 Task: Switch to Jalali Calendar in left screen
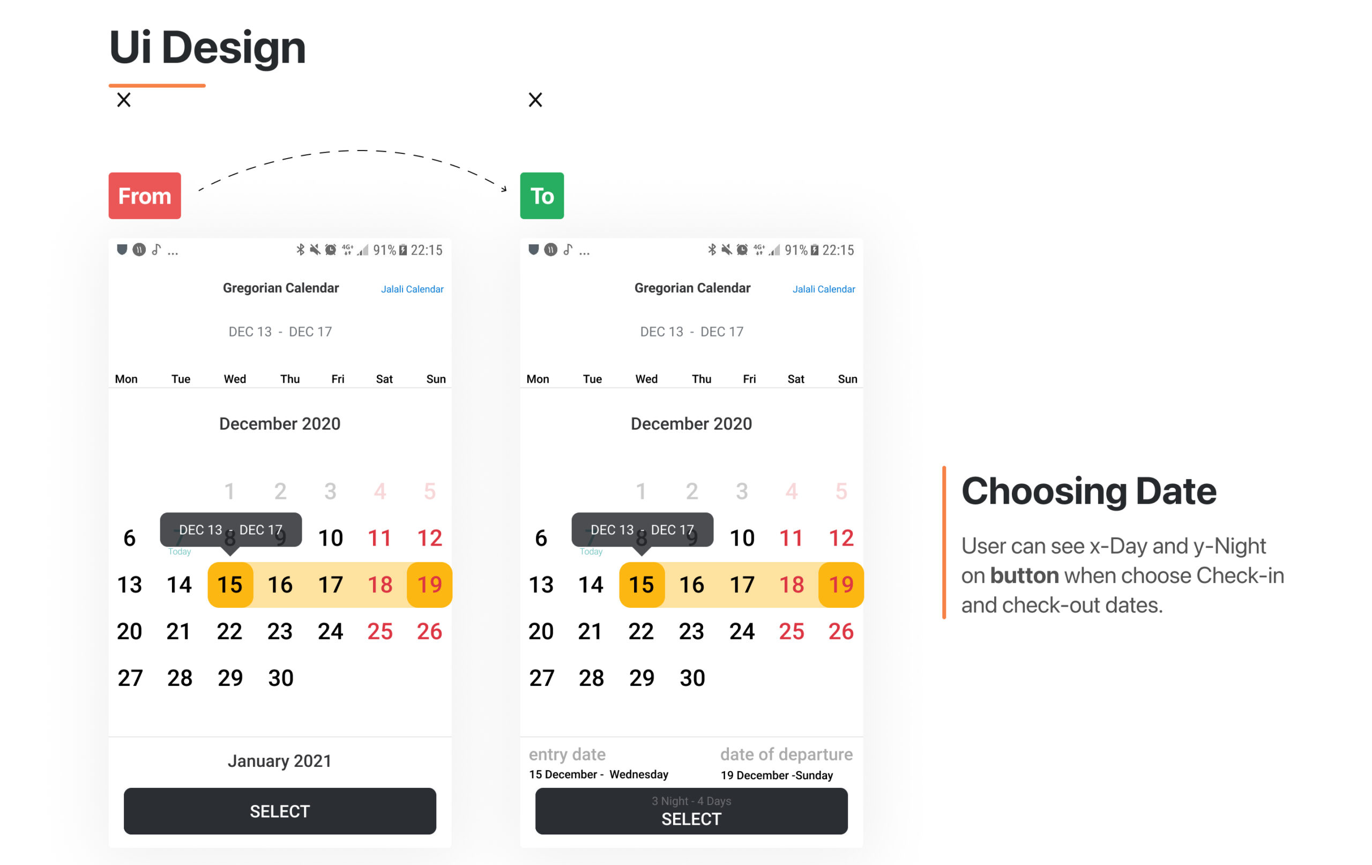pos(412,289)
